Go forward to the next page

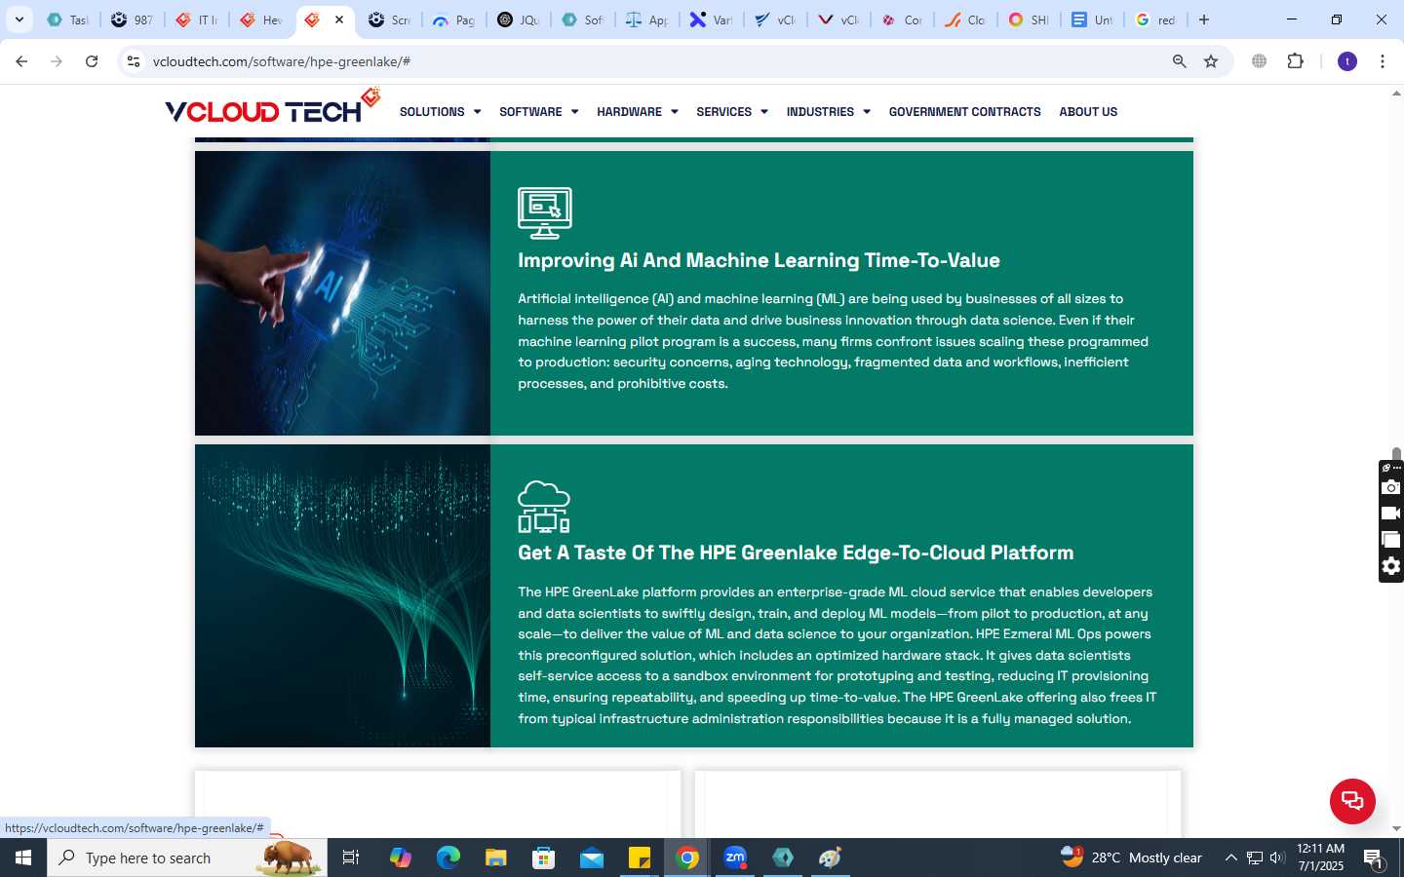coord(57,61)
